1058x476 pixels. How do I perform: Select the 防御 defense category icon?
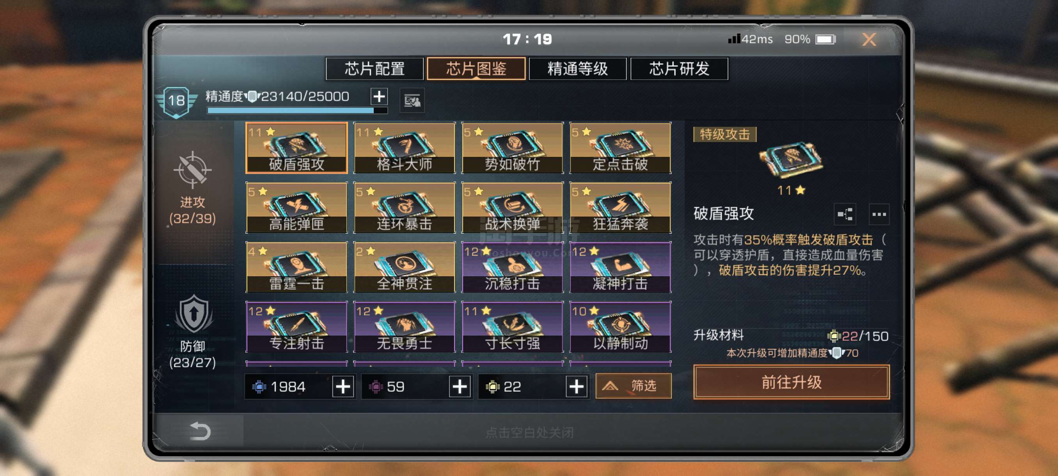pyautogui.click(x=193, y=314)
